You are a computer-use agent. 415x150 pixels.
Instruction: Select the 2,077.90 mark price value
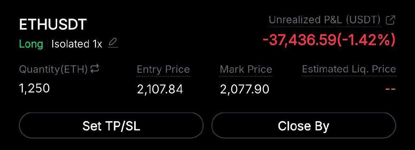[x=244, y=89]
